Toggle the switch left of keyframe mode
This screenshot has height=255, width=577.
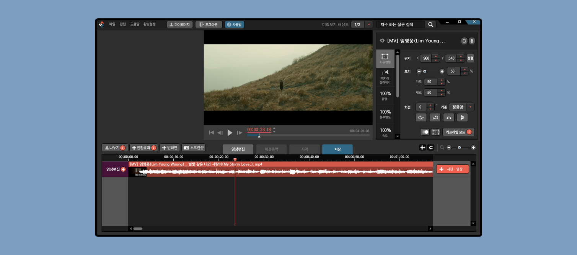(x=425, y=132)
